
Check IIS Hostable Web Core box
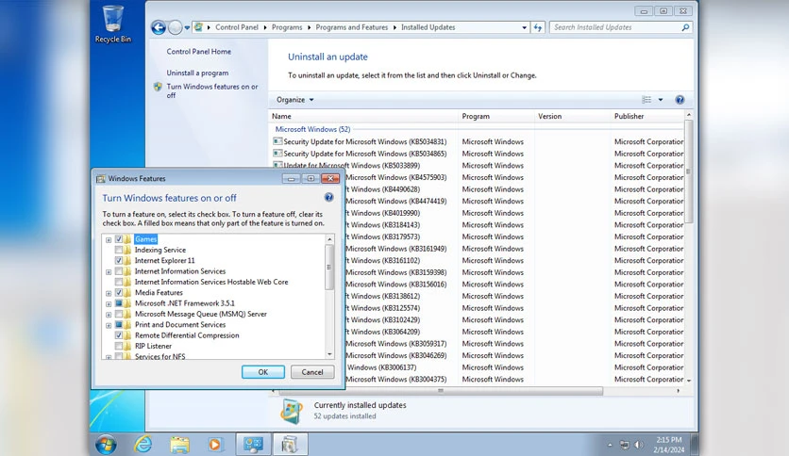click(119, 283)
